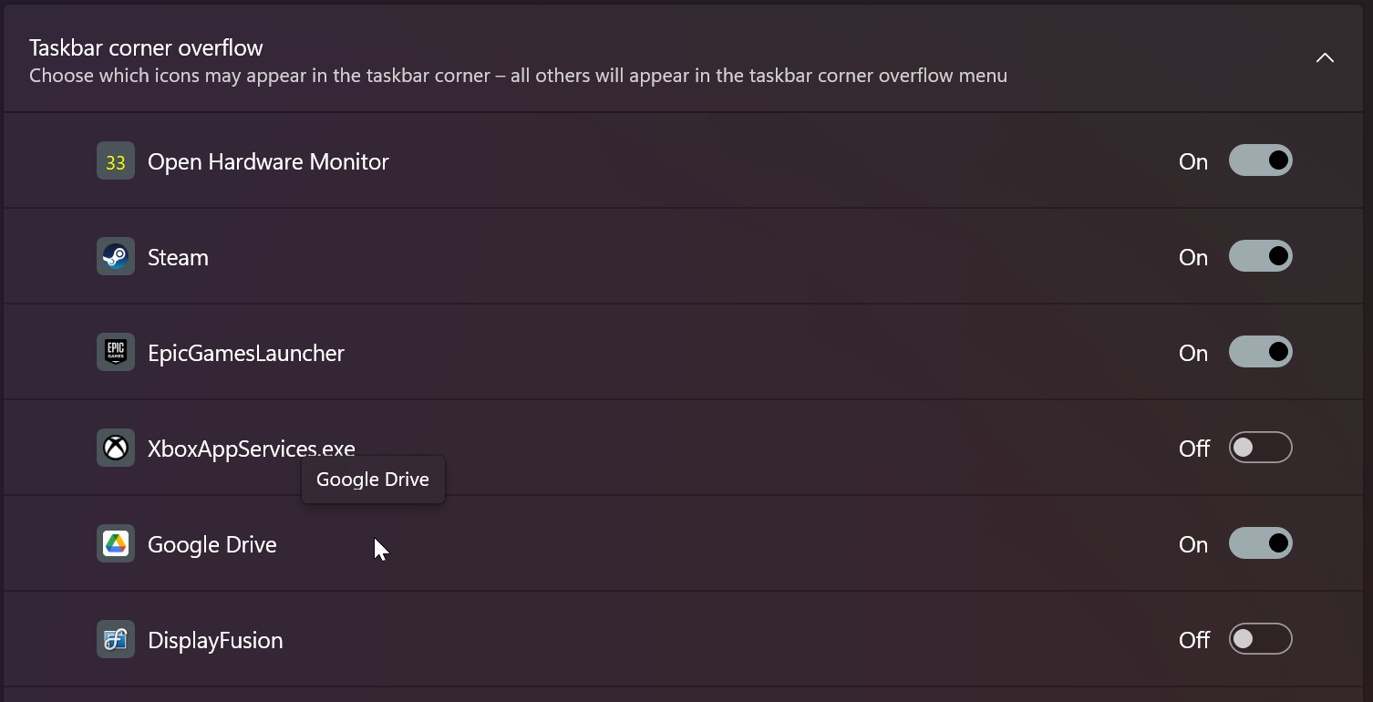
Task: Turn on the DisplayFusion toggle
Action: [1261, 639]
